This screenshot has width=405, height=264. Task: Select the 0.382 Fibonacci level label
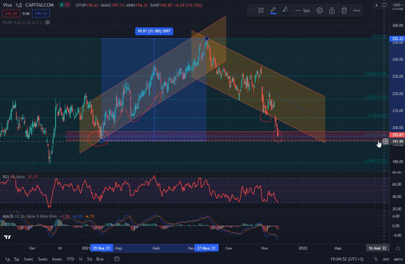(x=376, y=97)
